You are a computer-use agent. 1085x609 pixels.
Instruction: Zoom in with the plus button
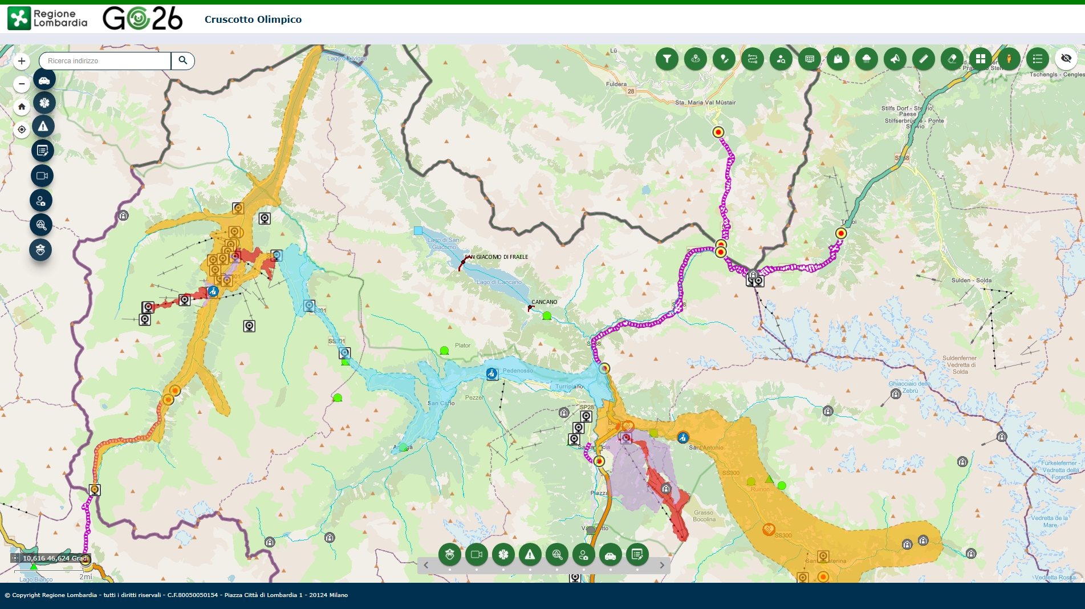click(x=22, y=61)
